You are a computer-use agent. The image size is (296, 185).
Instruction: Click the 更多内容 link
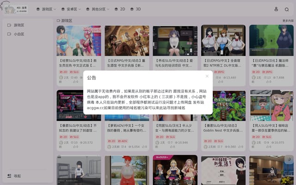click(288, 20)
